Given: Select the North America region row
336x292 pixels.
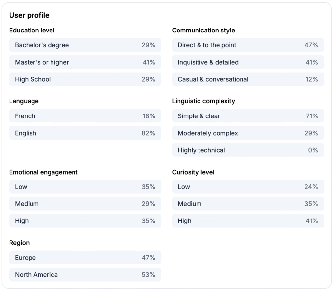Looking at the screenshot, I should coord(85,275).
